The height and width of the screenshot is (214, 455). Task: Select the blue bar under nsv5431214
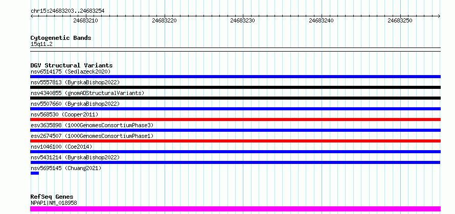pos(235,162)
